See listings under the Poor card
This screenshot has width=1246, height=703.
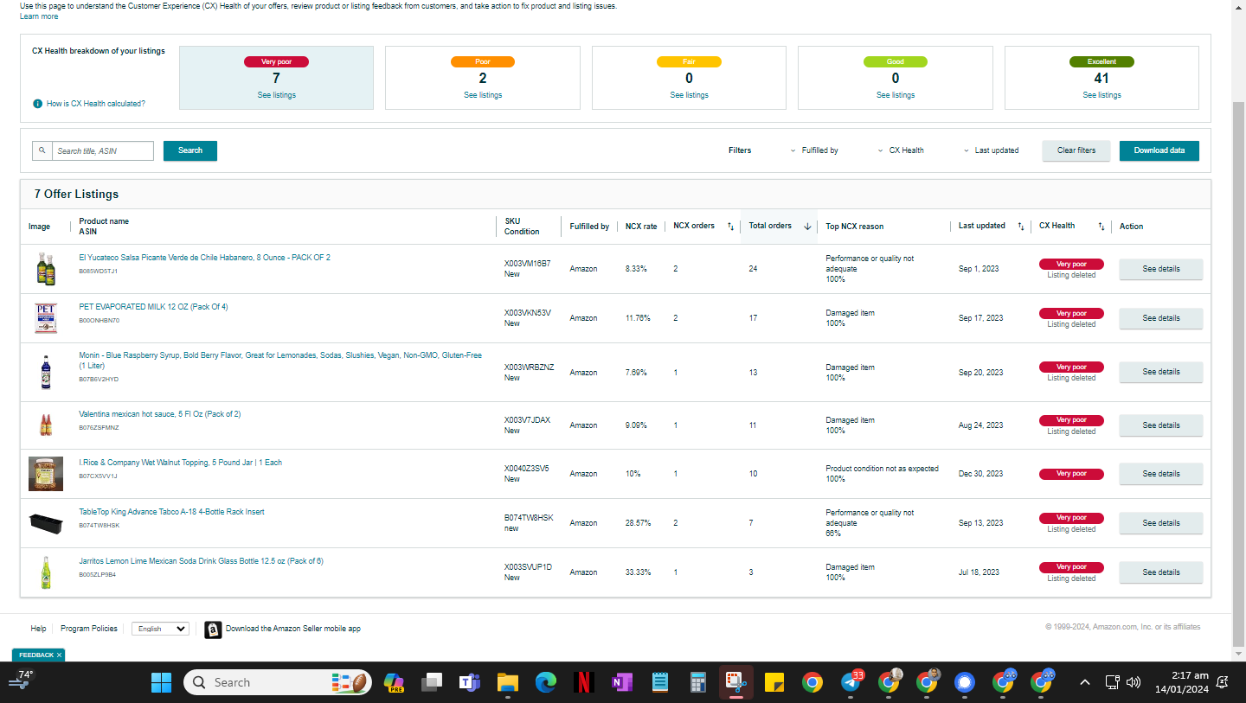point(483,95)
